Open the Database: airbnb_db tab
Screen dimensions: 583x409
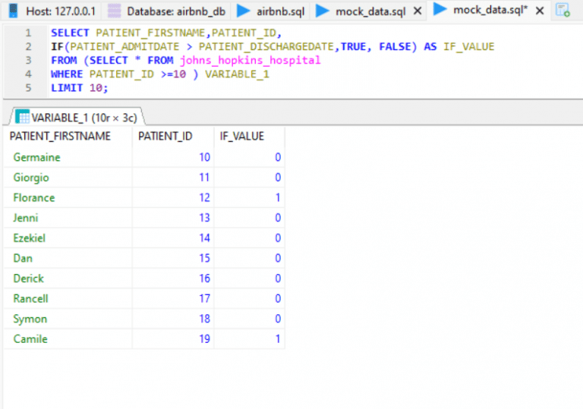coord(166,11)
